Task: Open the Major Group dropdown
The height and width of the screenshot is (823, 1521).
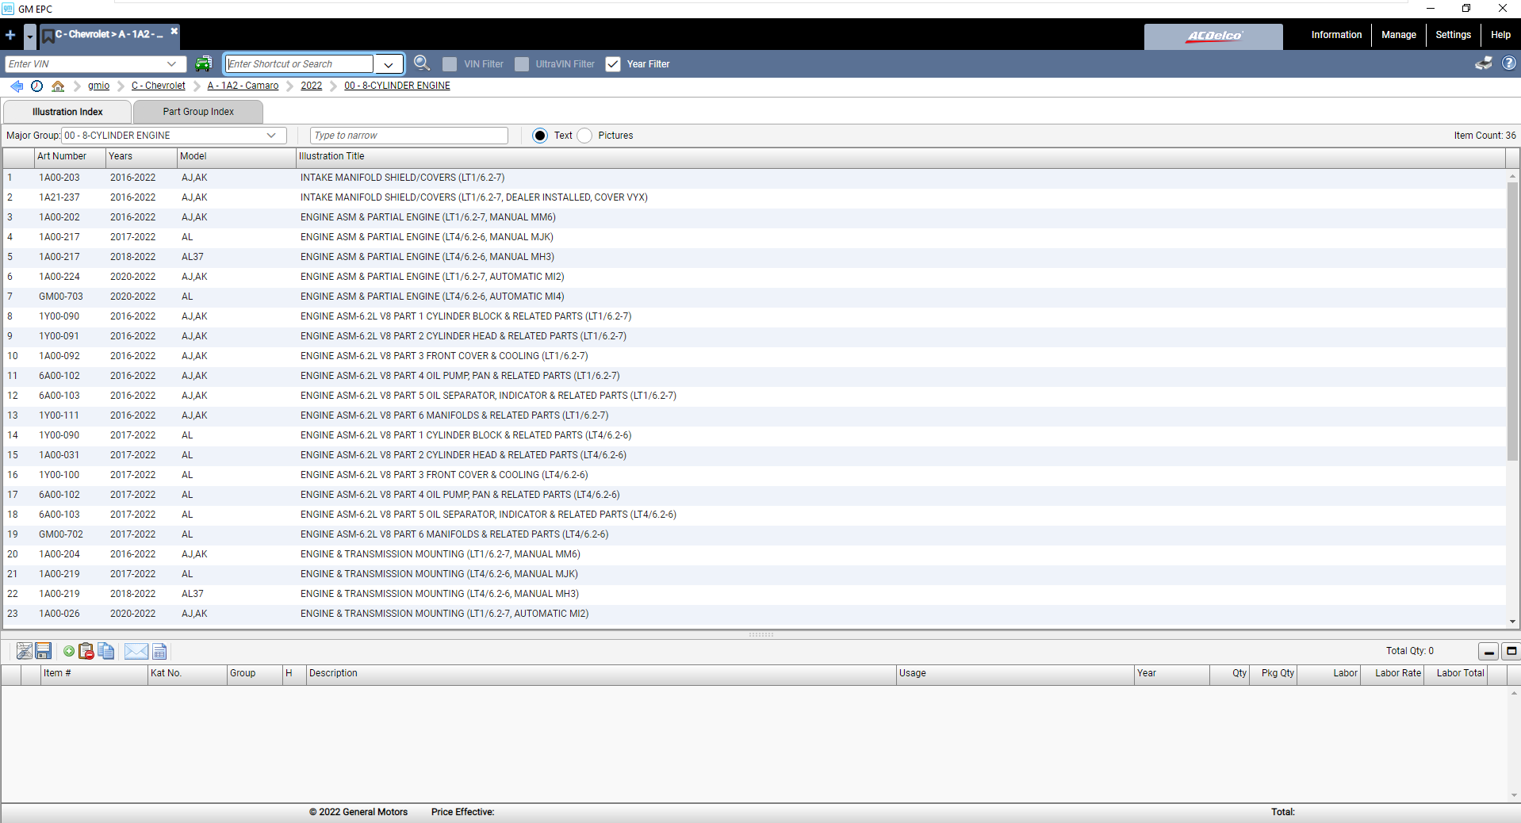Action: [272, 136]
